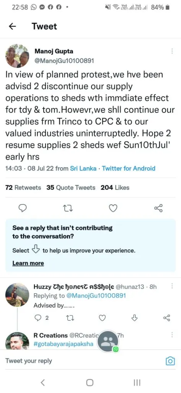This screenshot has width=181, height=393.
Task: Like Huzzy's reply with the heart icon
Action: (x=102, y=318)
